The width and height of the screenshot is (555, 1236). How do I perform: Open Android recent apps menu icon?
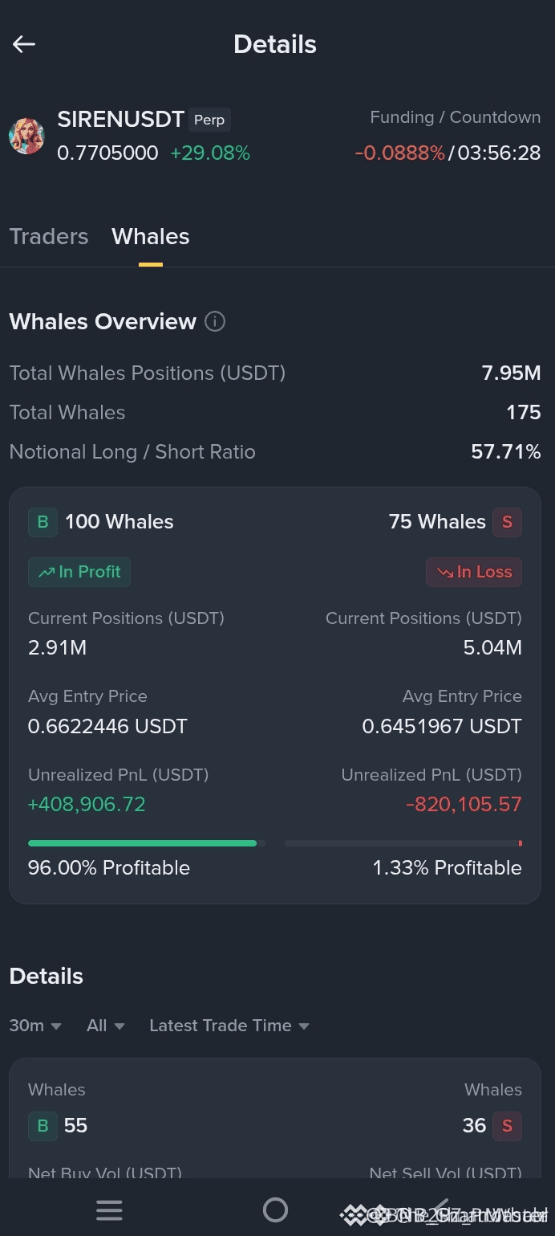pos(109,1210)
